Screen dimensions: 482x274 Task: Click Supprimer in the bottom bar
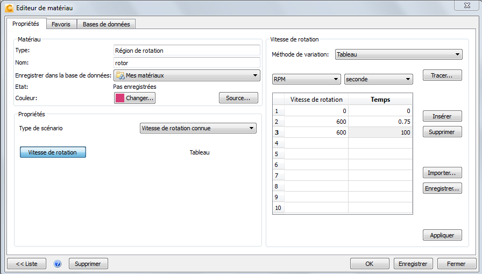pyautogui.click(x=88, y=264)
